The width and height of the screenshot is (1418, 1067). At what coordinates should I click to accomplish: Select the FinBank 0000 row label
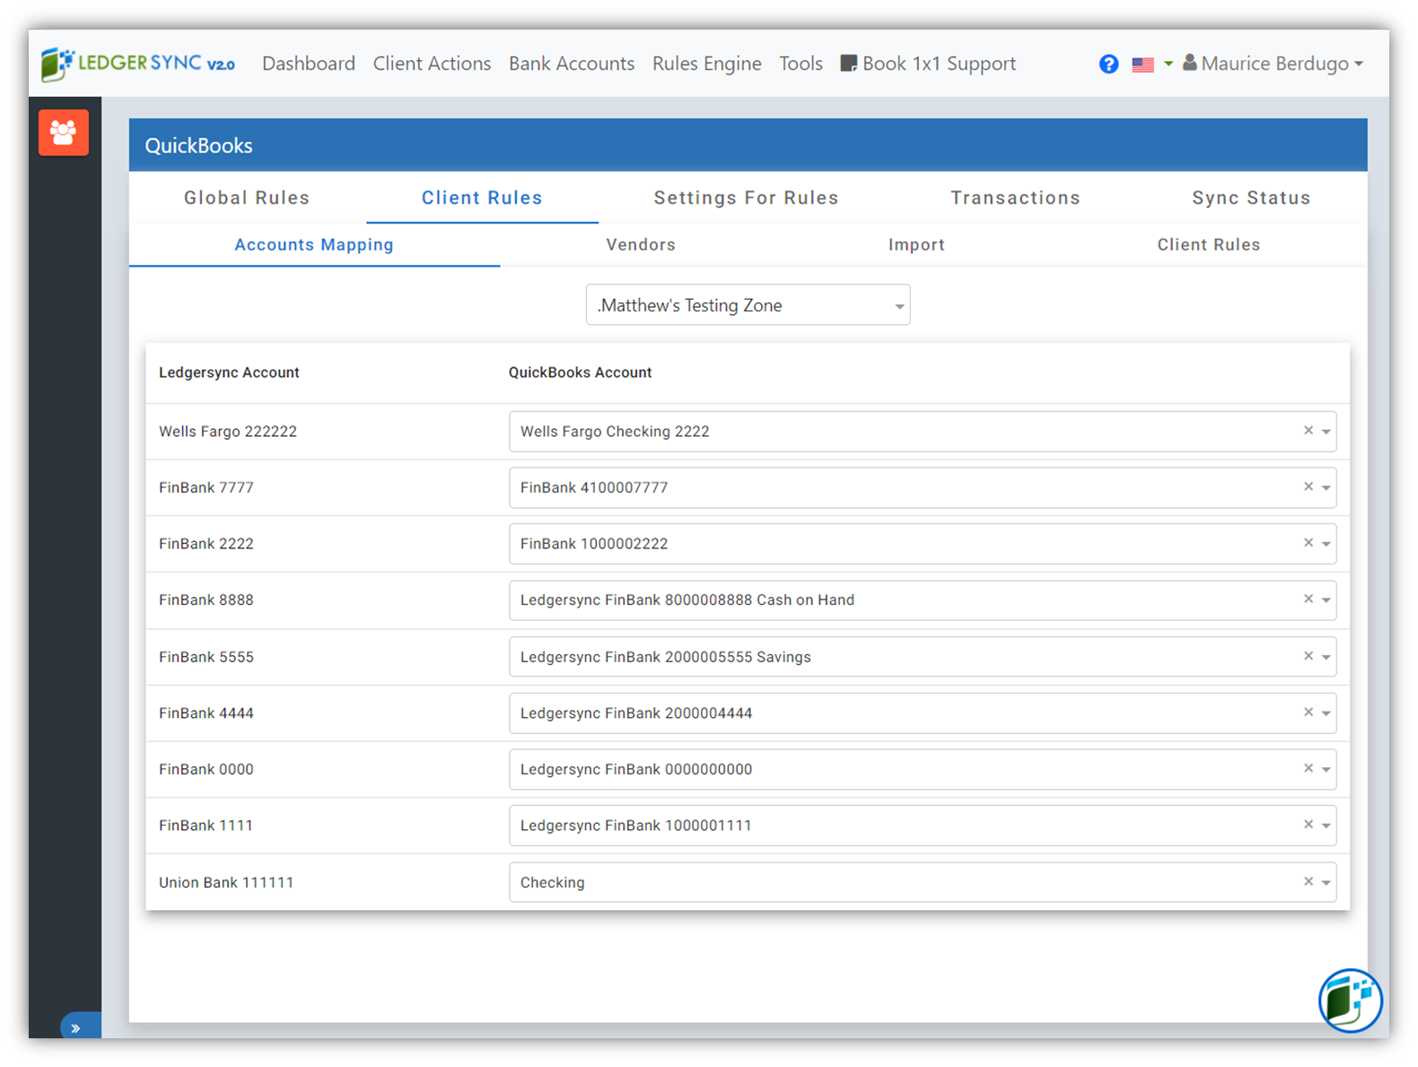206,769
